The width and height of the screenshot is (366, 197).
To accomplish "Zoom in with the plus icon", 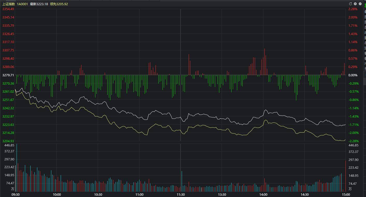I will [355, 4].
